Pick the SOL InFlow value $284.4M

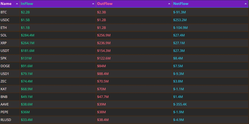pyautogui.click(x=28, y=35)
